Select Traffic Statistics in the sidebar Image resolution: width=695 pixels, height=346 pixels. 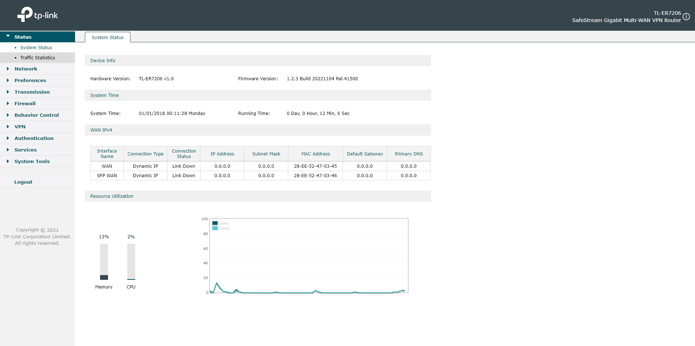pos(37,57)
